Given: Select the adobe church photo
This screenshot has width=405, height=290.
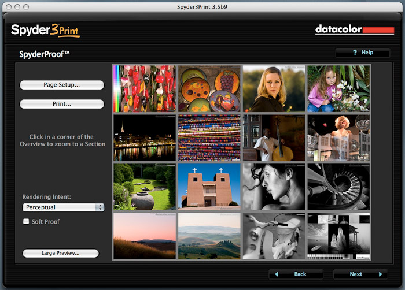Looking at the screenshot, I should [209, 187].
